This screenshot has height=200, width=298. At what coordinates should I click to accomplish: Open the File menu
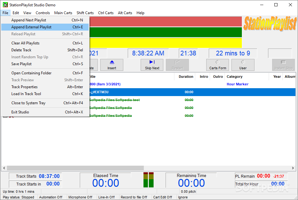tap(5, 13)
